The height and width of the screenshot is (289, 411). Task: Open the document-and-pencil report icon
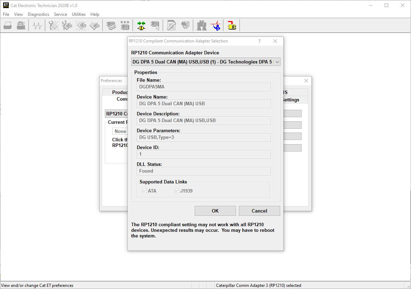point(171,26)
